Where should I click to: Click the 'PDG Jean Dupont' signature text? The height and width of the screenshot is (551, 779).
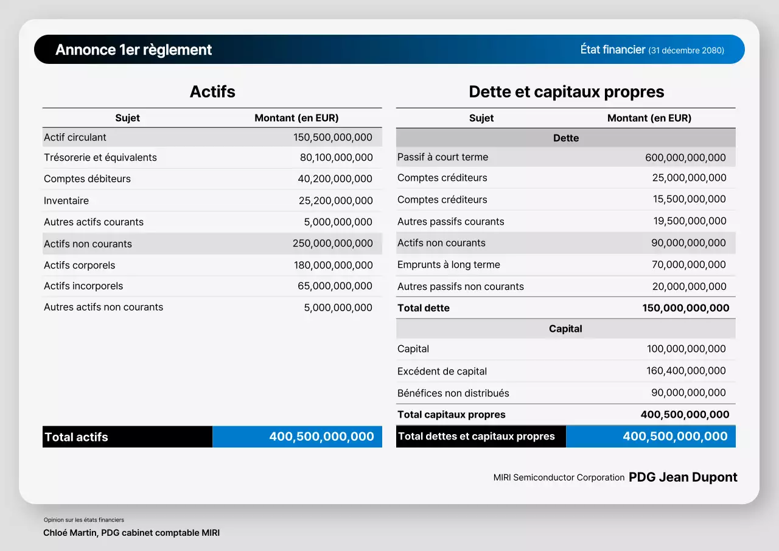click(x=683, y=477)
